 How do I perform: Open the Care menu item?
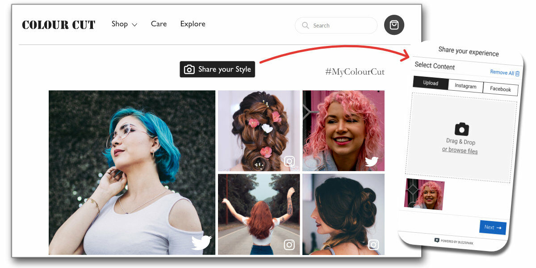point(159,24)
